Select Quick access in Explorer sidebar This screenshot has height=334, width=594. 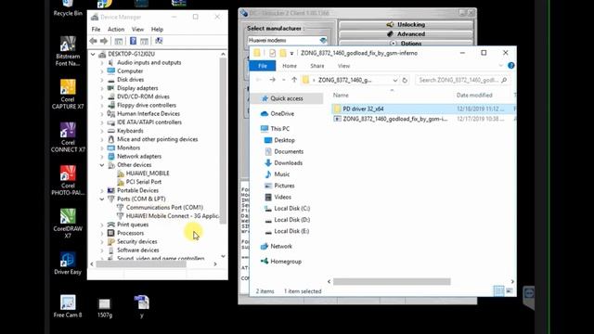pos(287,98)
